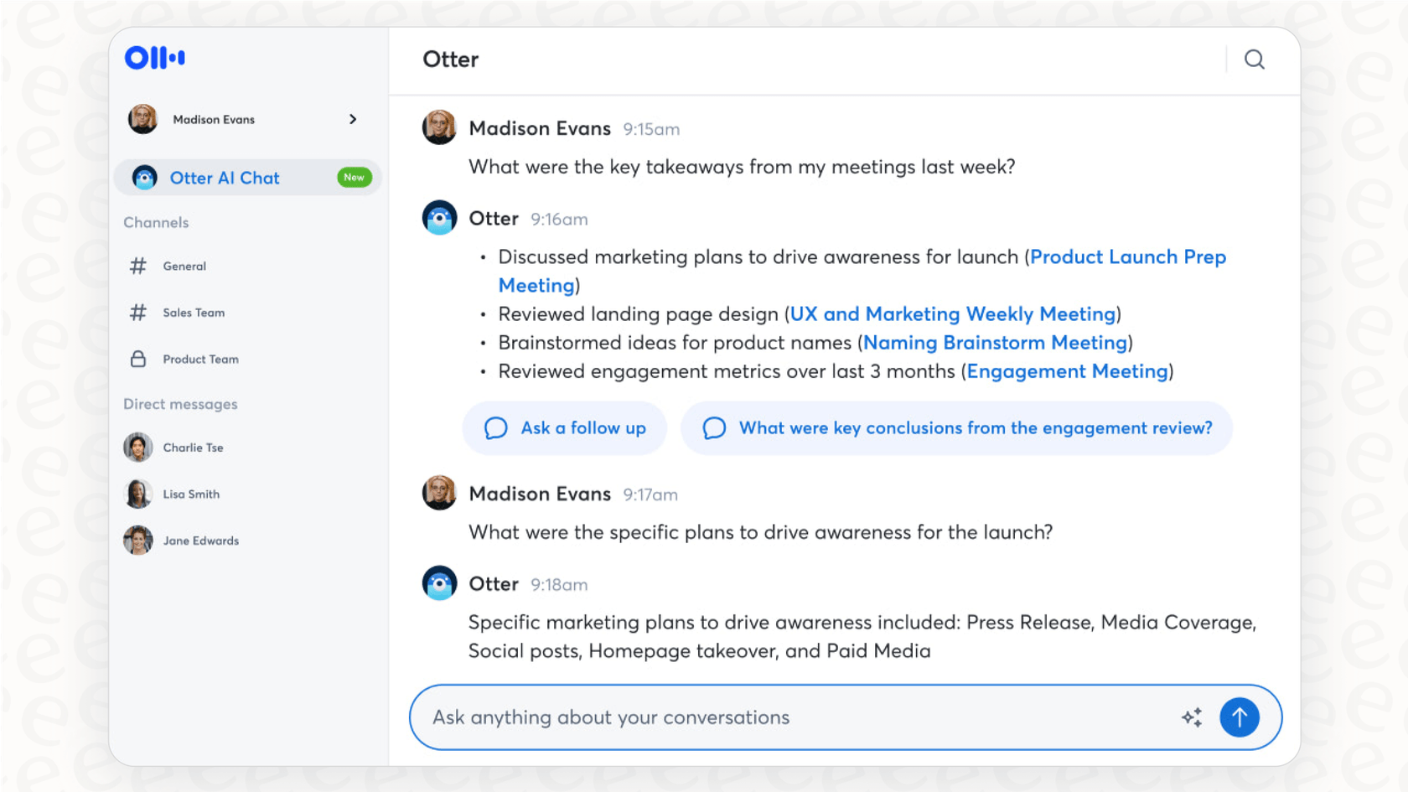Screen dimensions: 1408x792
Task: Select the Otter AI Chat otter icon
Action: point(145,177)
